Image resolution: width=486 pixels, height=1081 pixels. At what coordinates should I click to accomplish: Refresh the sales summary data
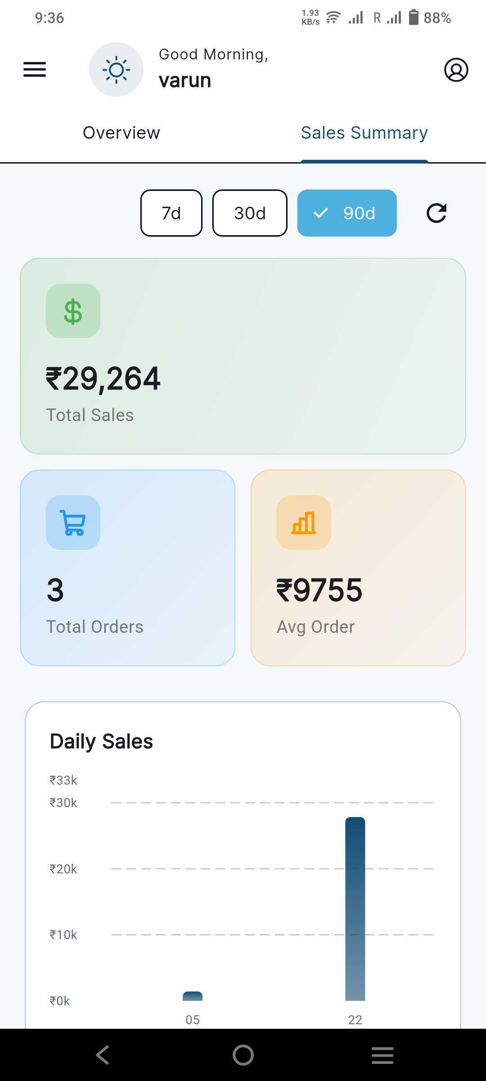coord(436,213)
